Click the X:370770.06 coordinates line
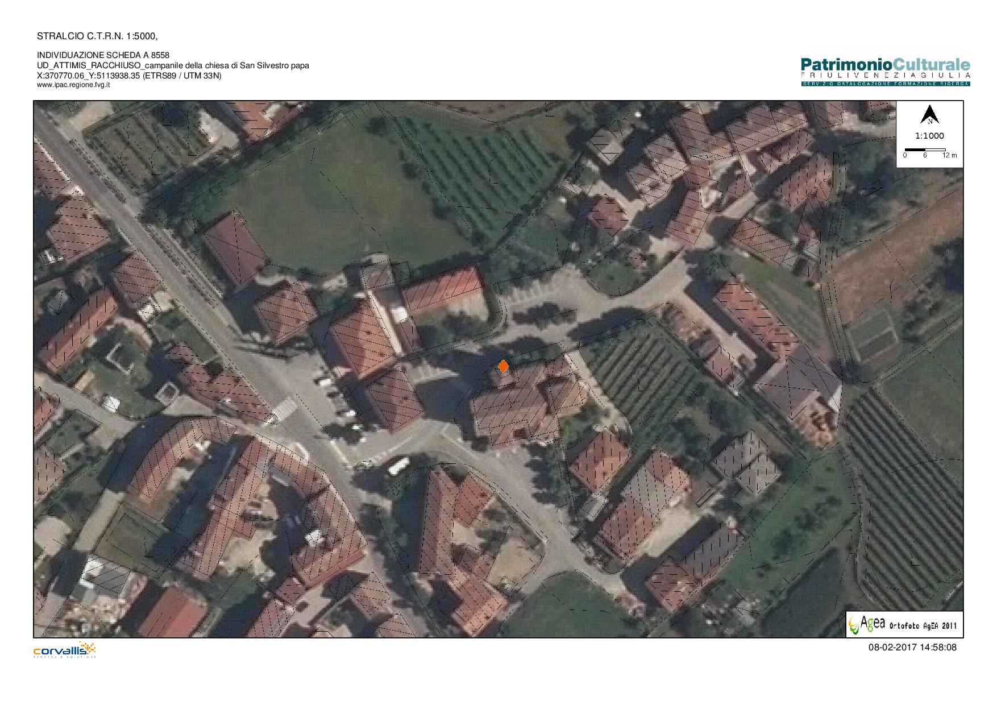This screenshot has height=705, width=997. click(x=129, y=76)
